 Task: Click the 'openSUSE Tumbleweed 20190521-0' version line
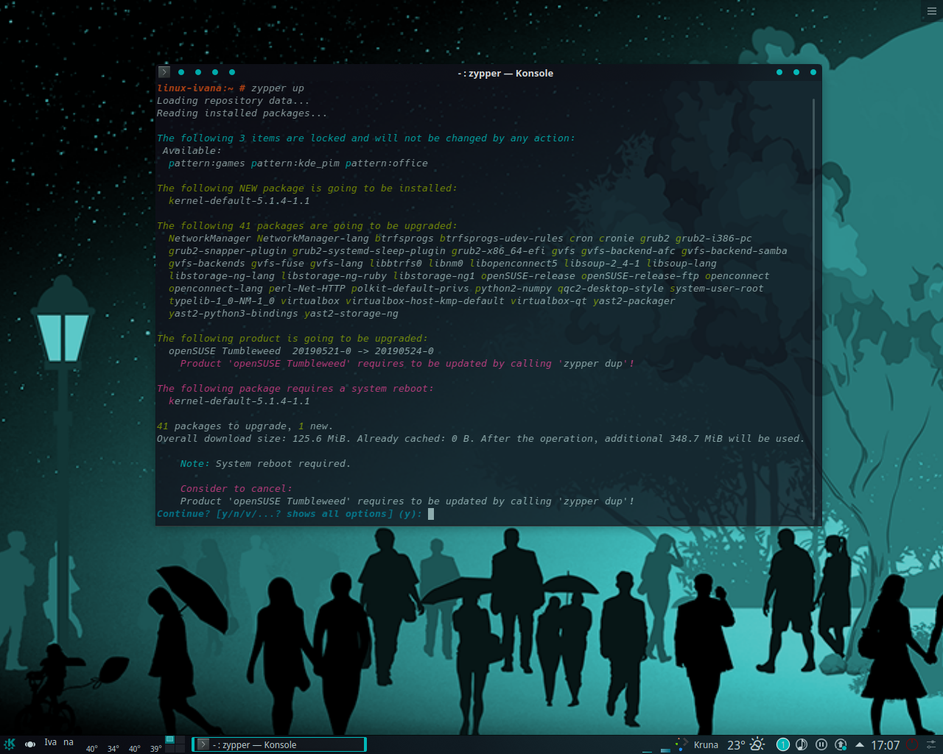coord(301,351)
